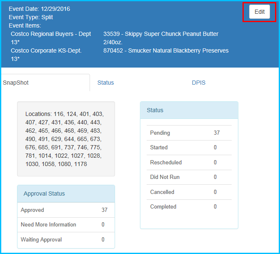This screenshot has width=280, height=254.
Task: Click the Smucker Natural Blackberry Preserves item
Action: coord(166,50)
